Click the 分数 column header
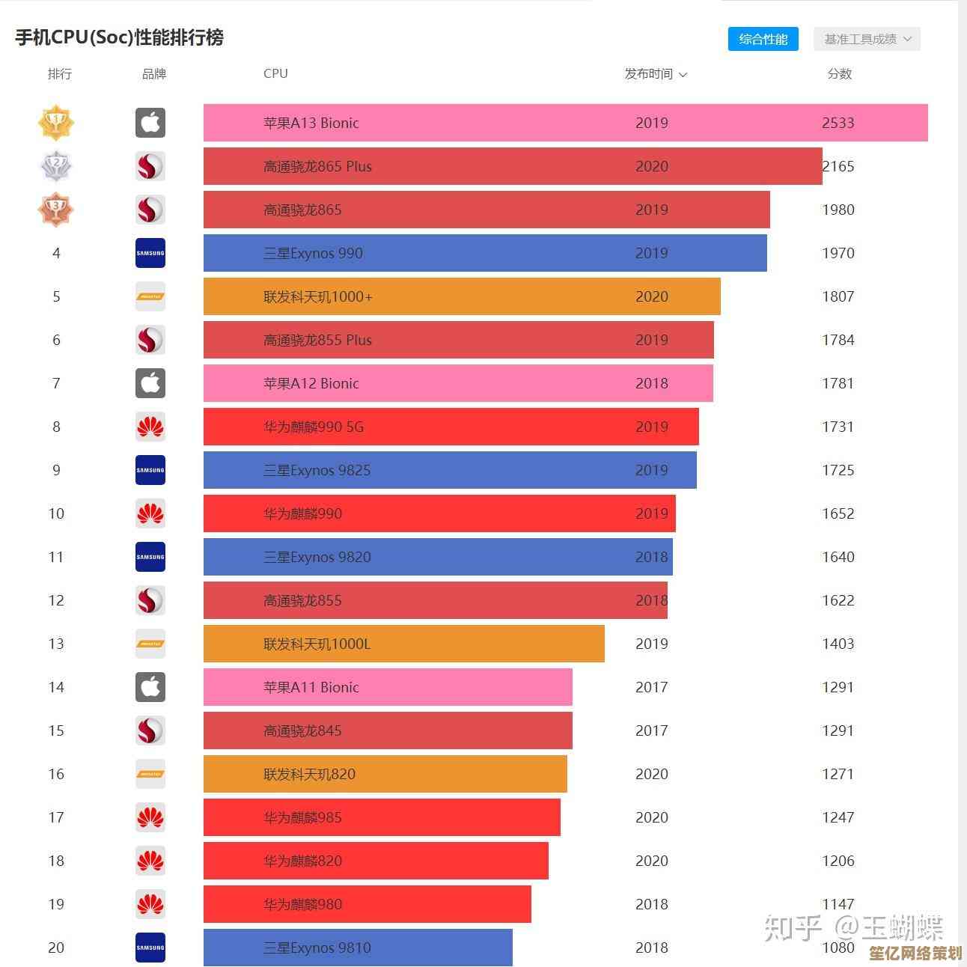967x967 pixels. click(839, 74)
